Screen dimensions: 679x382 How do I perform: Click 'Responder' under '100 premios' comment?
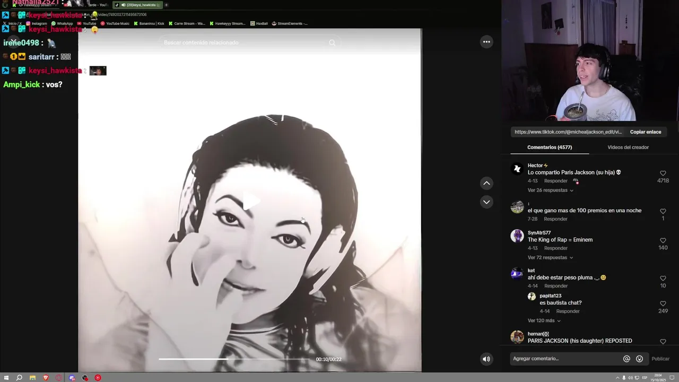click(x=555, y=219)
